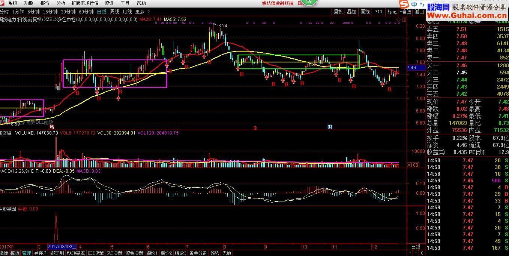Apply the DDE决策 template
The width and height of the screenshot is (509, 256).
coord(96,253)
